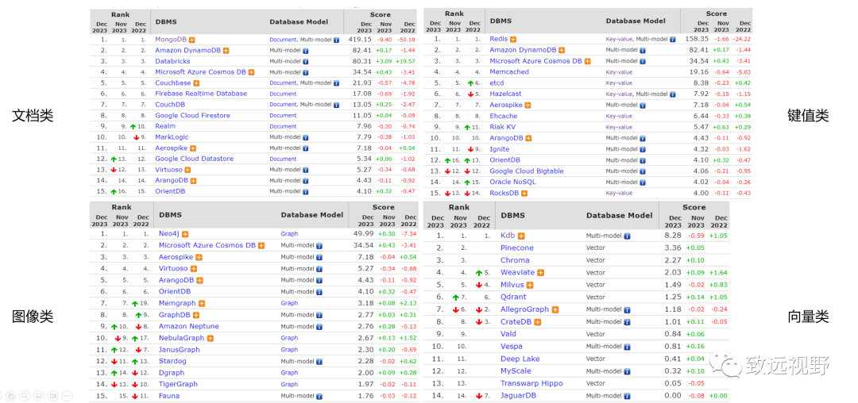Click the orange plus icon next to Redis

pyautogui.click(x=513, y=39)
